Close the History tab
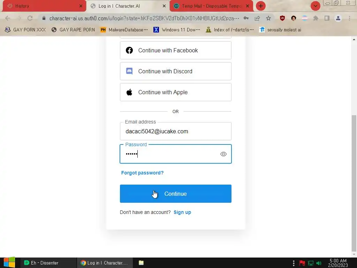Viewport: 357px width, 268px height. [x=81, y=6]
